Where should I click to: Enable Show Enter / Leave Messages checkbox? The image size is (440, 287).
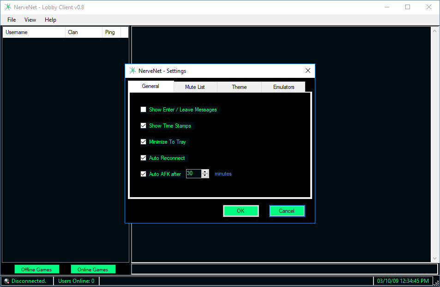click(144, 110)
